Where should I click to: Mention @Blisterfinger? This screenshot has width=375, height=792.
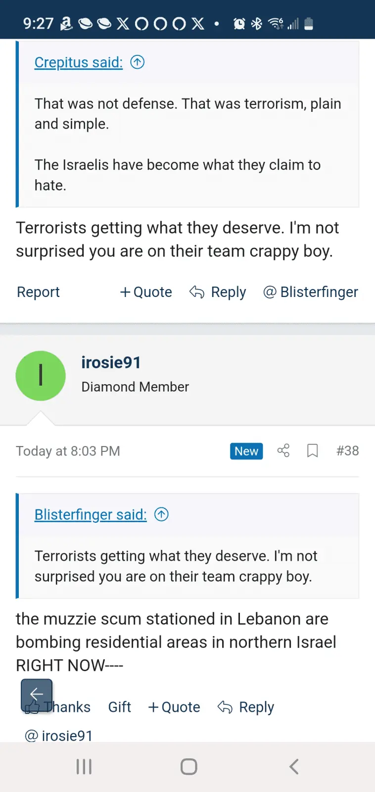311,292
